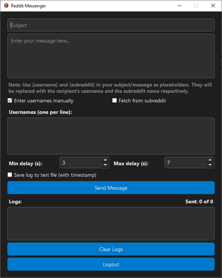Image resolution: width=222 pixels, height=278 pixels.
Task: Select the Max delay value field
Action: (186, 163)
